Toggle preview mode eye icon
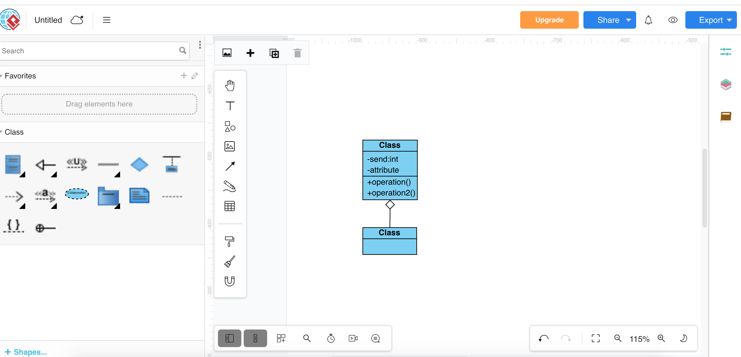741x357 pixels. (x=673, y=20)
